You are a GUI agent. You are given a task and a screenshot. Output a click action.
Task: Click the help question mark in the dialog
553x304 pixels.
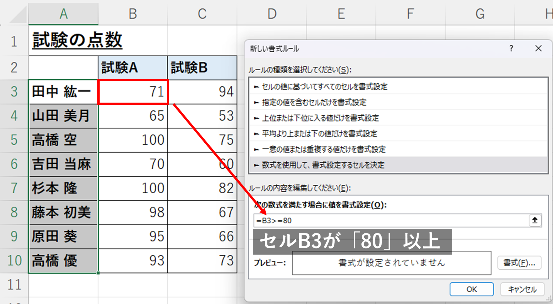pyautogui.click(x=511, y=49)
